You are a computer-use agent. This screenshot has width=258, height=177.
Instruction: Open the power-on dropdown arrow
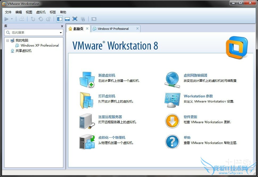(12, 19)
